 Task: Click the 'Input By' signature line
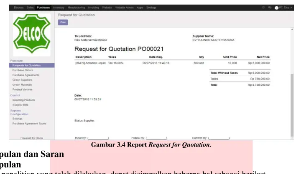[92, 138]
